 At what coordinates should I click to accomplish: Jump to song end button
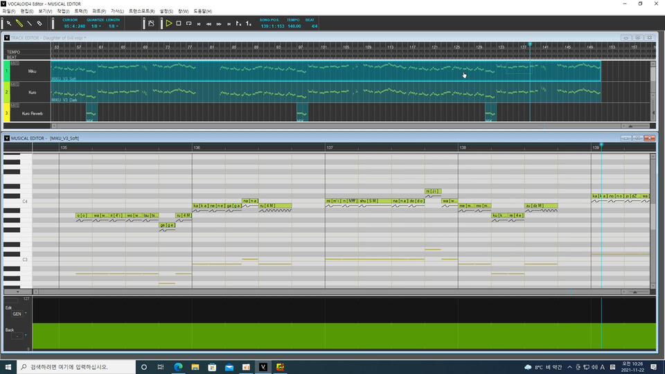pos(229,24)
